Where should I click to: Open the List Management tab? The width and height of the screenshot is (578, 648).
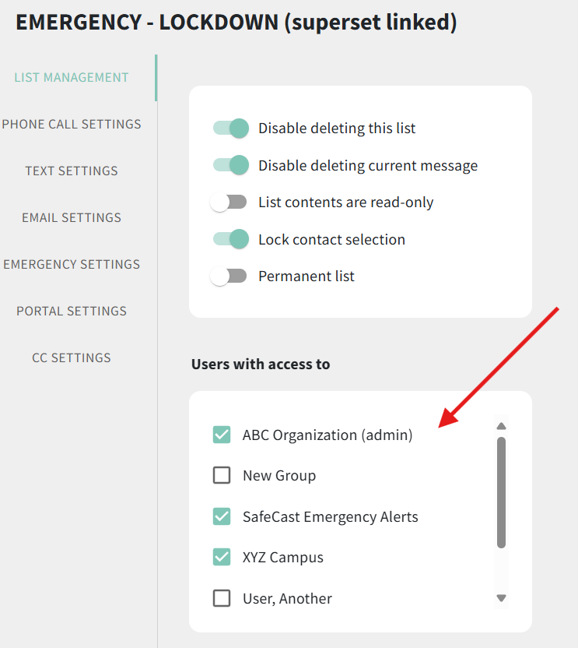click(72, 77)
